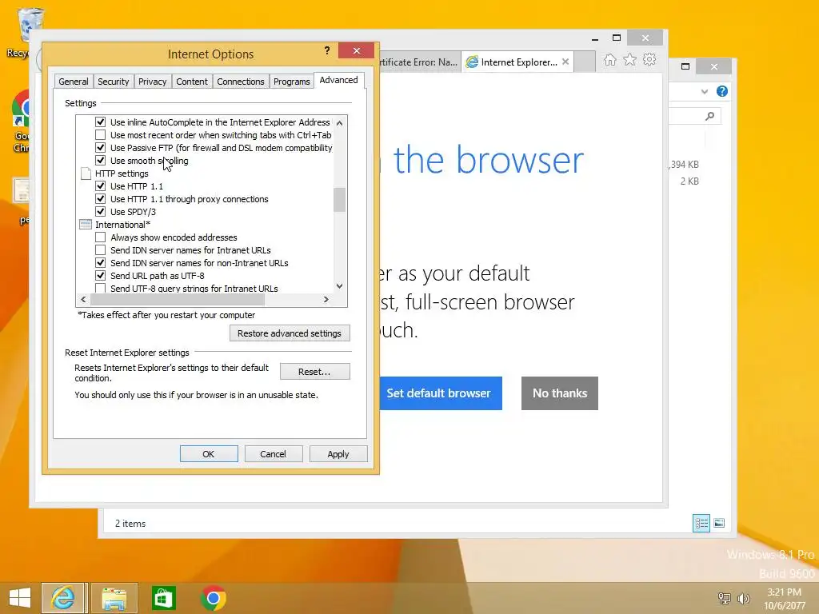Launch Windows Store from taskbar
Image resolution: width=819 pixels, height=614 pixels.
(x=163, y=598)
